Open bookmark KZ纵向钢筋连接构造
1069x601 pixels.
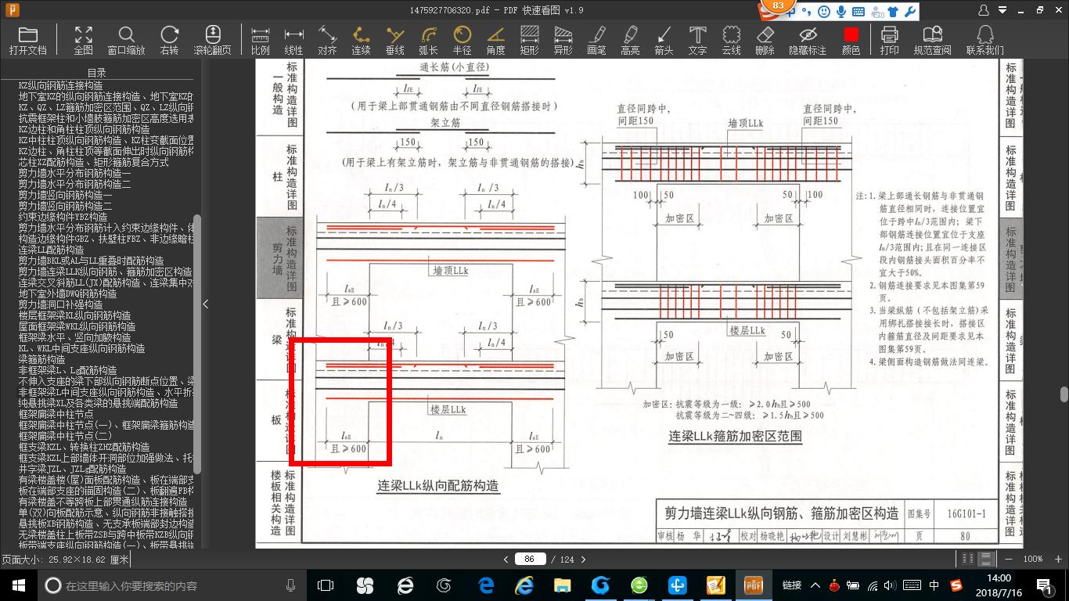tap(60, 85)
